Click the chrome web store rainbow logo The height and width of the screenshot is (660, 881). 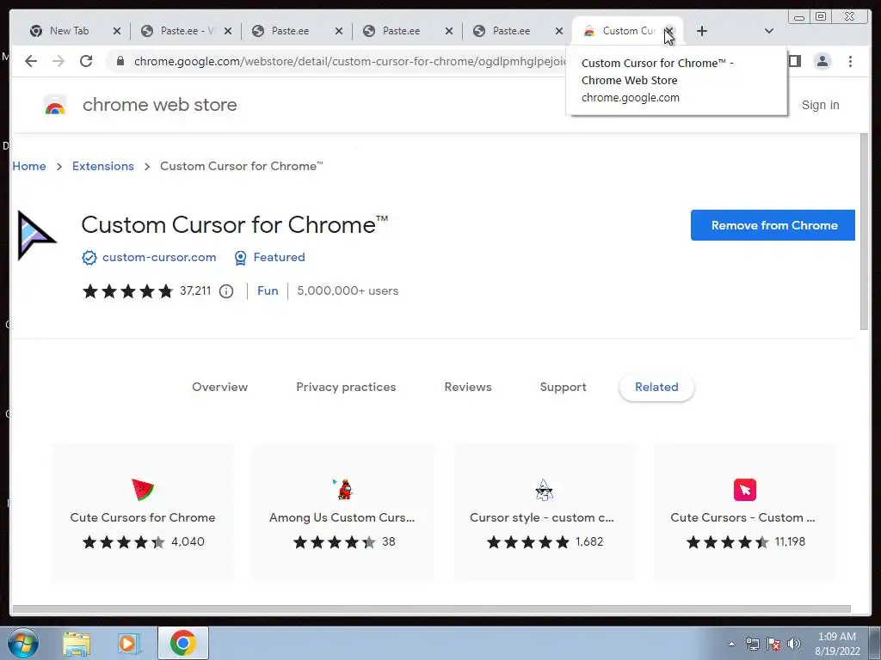[55, 105]
